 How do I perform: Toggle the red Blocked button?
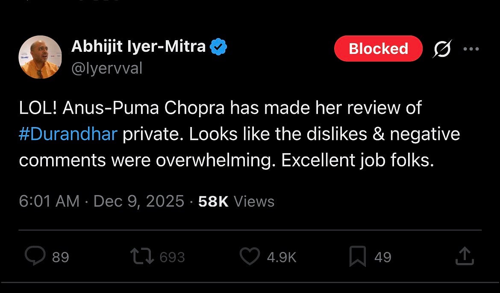378,49
